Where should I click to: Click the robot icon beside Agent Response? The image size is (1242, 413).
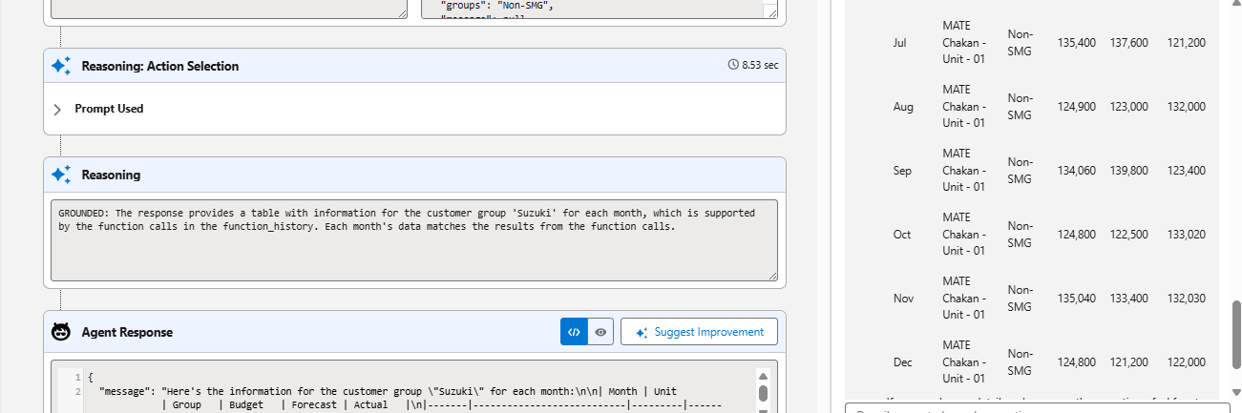[62, 332]
